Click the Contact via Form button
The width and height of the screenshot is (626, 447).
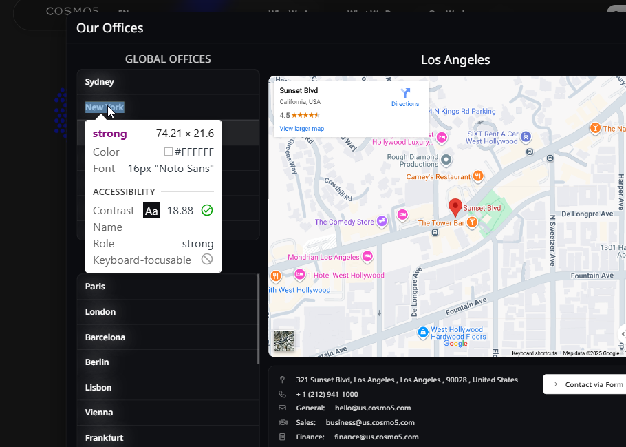[x=585, y=384]
